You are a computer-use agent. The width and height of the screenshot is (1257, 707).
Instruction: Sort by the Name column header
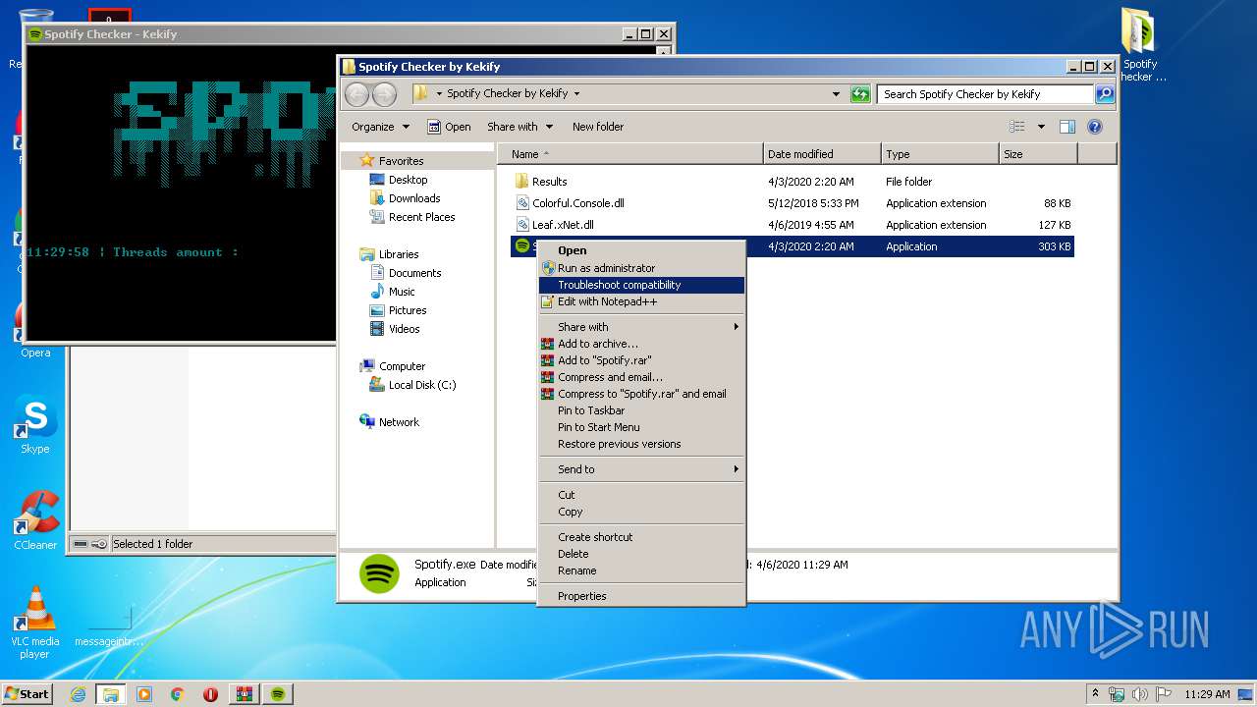pos(630,154)
